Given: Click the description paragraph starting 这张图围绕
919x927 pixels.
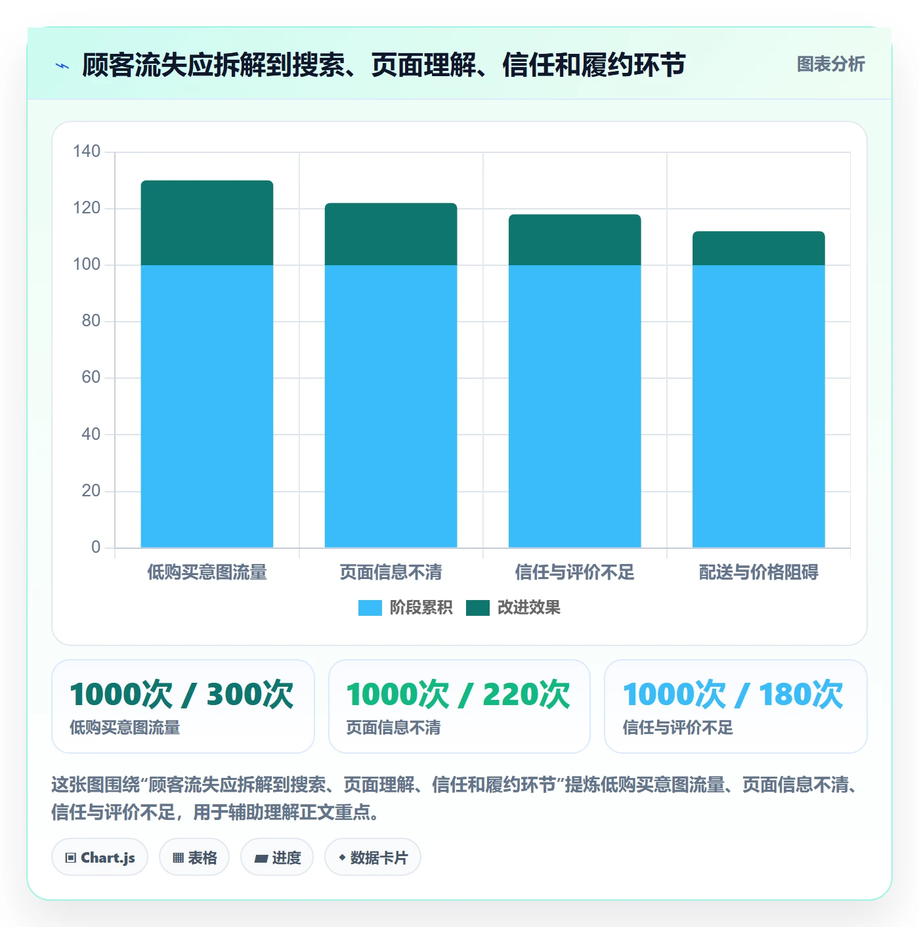Looking at the screenshot, I should (456, 798).
